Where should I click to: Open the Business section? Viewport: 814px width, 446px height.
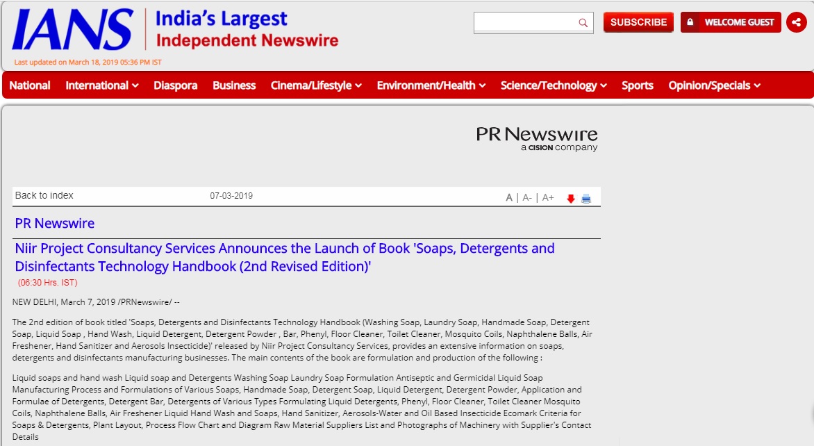[234, 85]
